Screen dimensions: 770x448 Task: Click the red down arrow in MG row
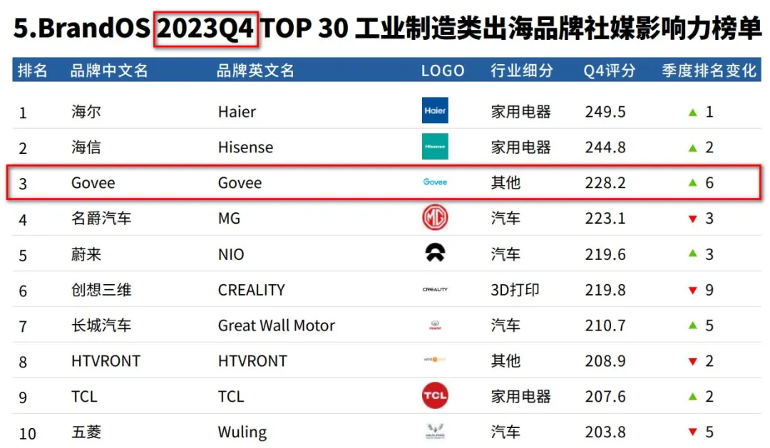tap(692, 219)
